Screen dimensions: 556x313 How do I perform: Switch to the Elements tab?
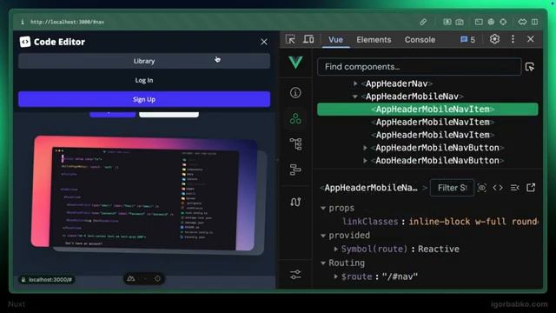click(374, 40)
